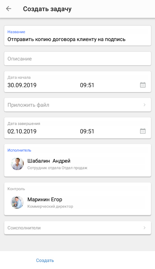Click the Создать button
The image size is (155, 269).
[x=45, y=260]
